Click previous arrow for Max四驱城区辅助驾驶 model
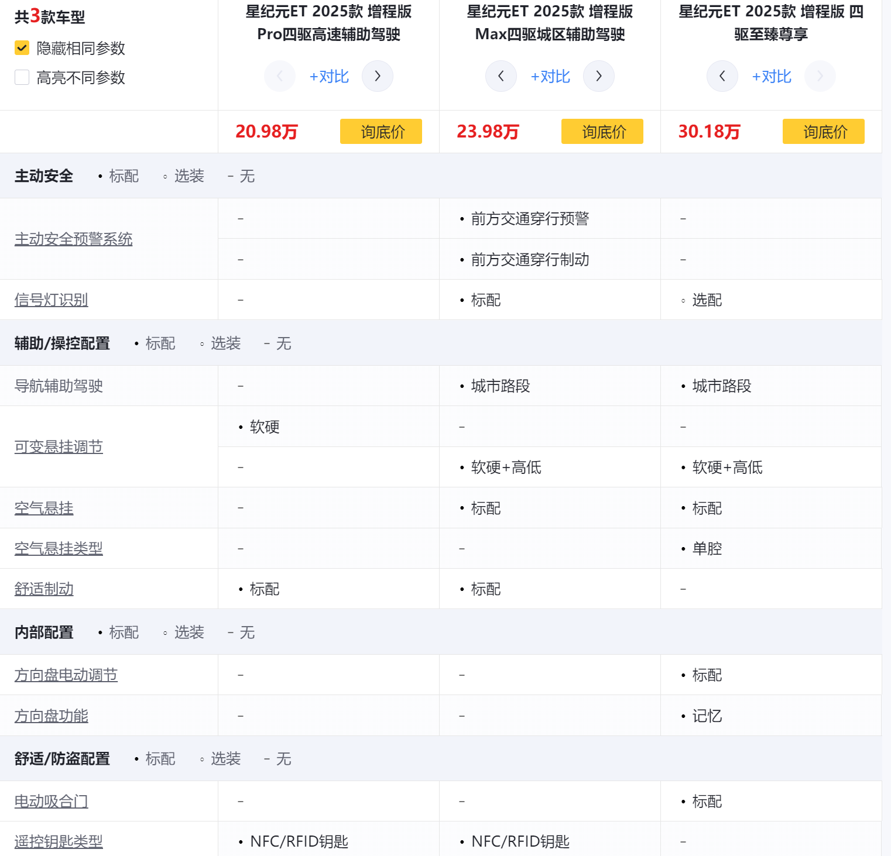The image size is (891, 856). coord(501,76)
